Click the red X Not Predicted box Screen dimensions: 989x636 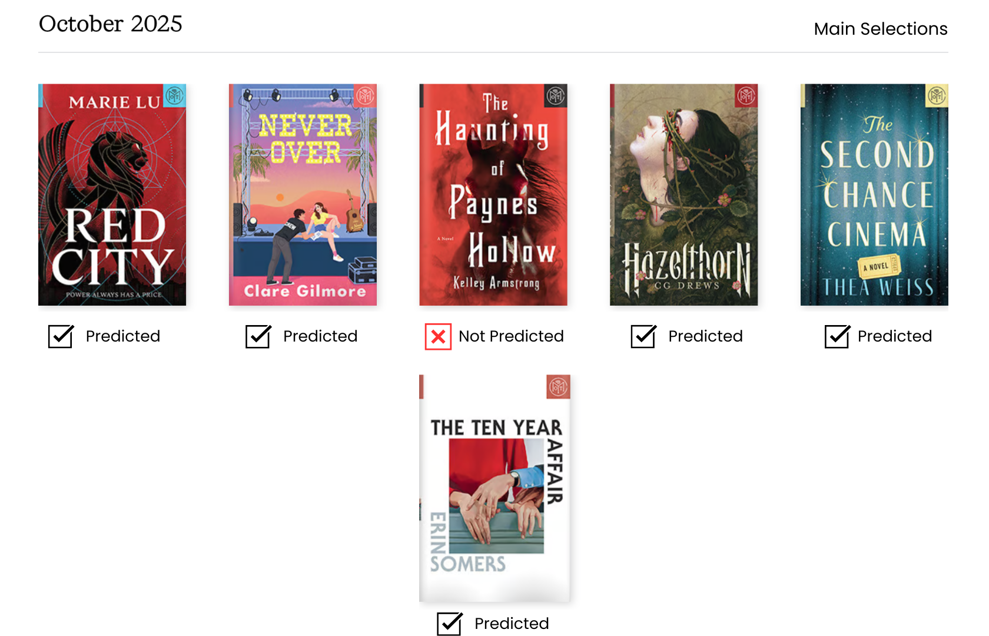438,337
